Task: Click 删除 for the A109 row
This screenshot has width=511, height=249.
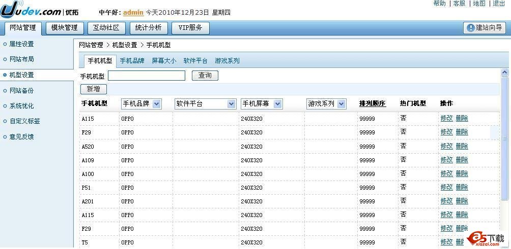Action: 462,160
